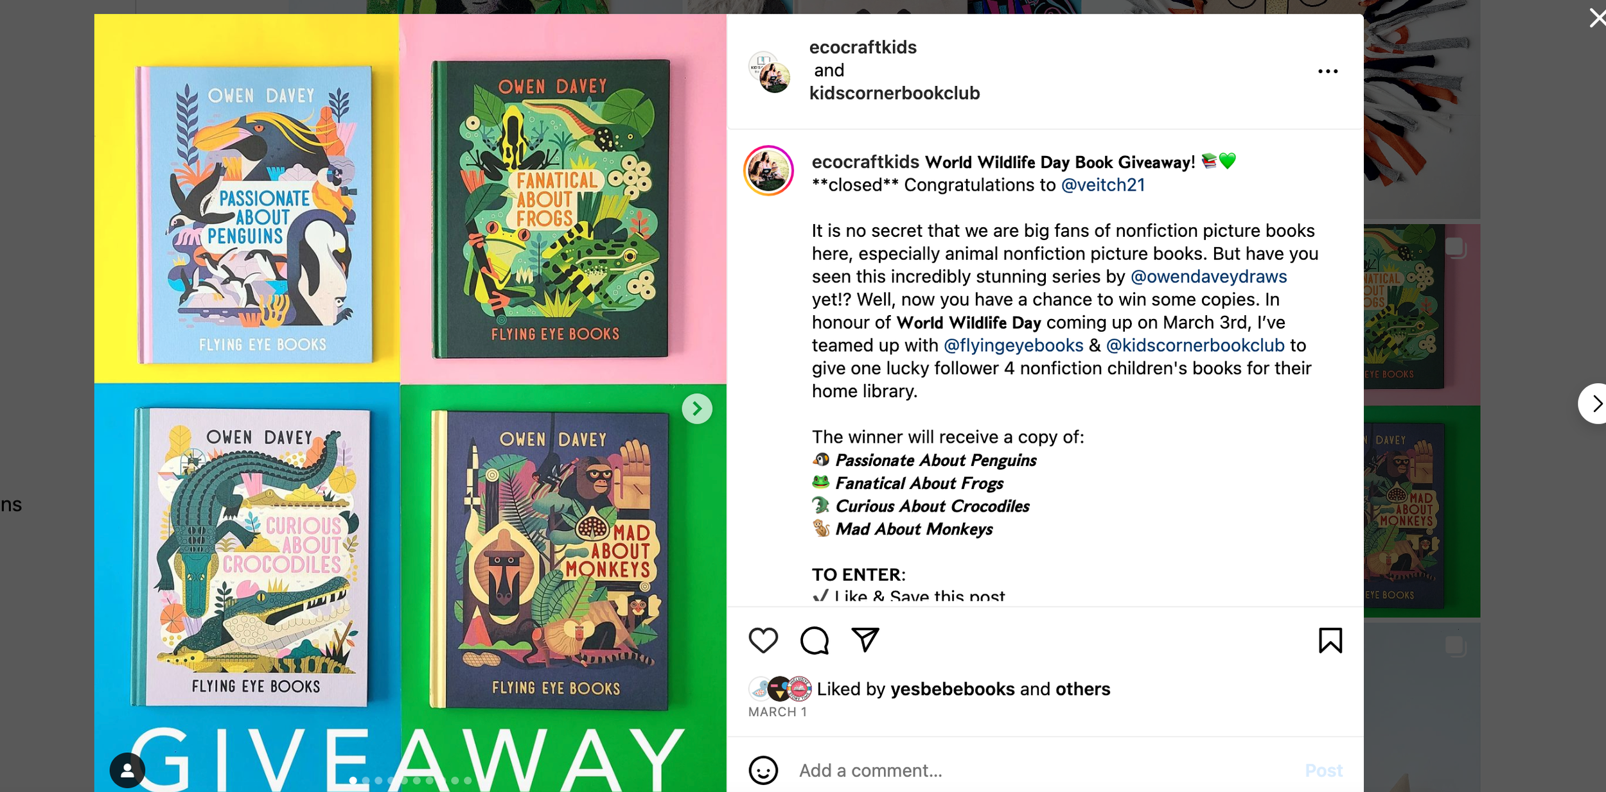The height and width of the screenshot is (792, 1606).
Task: Open ecocraftkids profile picture beside caption
Action: (x=768, y=171)
